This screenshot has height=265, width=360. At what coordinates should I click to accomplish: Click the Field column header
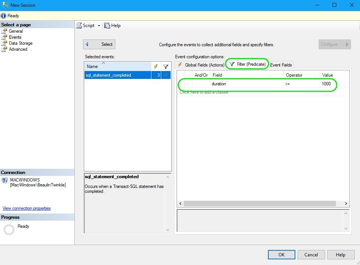247,75
